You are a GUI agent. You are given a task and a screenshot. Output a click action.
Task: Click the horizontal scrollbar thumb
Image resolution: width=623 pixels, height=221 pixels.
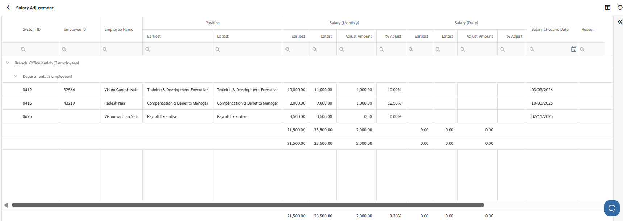[x=248, y=205]
